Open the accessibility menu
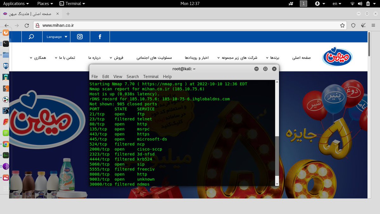 pos(320,3)
